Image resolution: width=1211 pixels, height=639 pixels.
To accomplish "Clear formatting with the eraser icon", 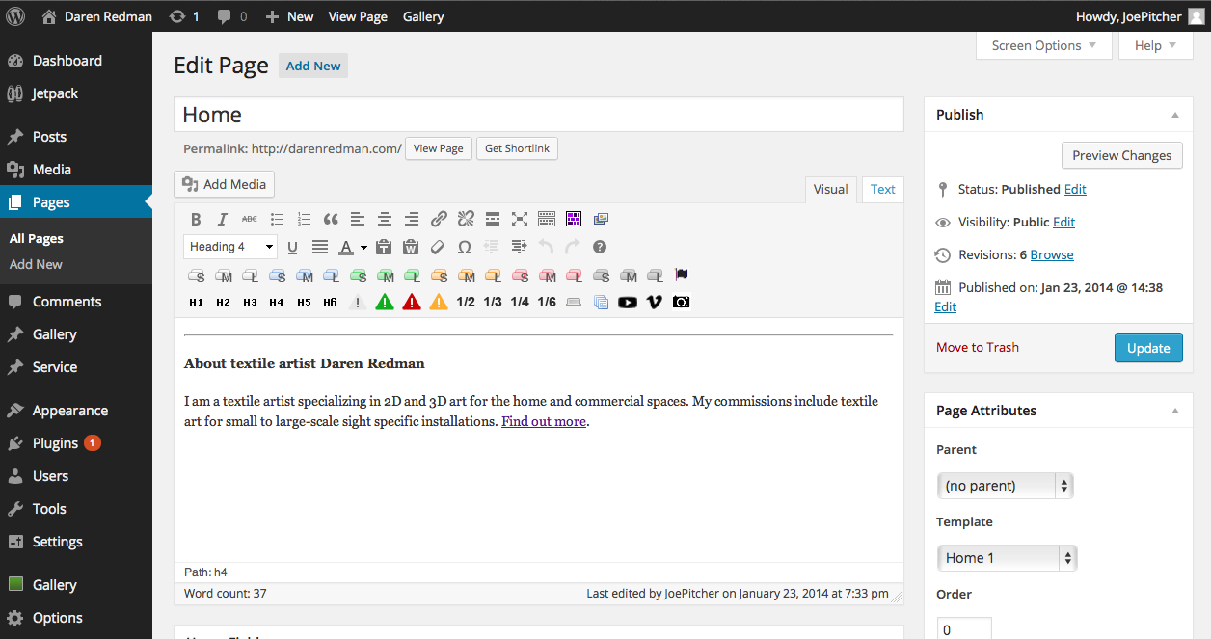I will [x=438, y=247].
